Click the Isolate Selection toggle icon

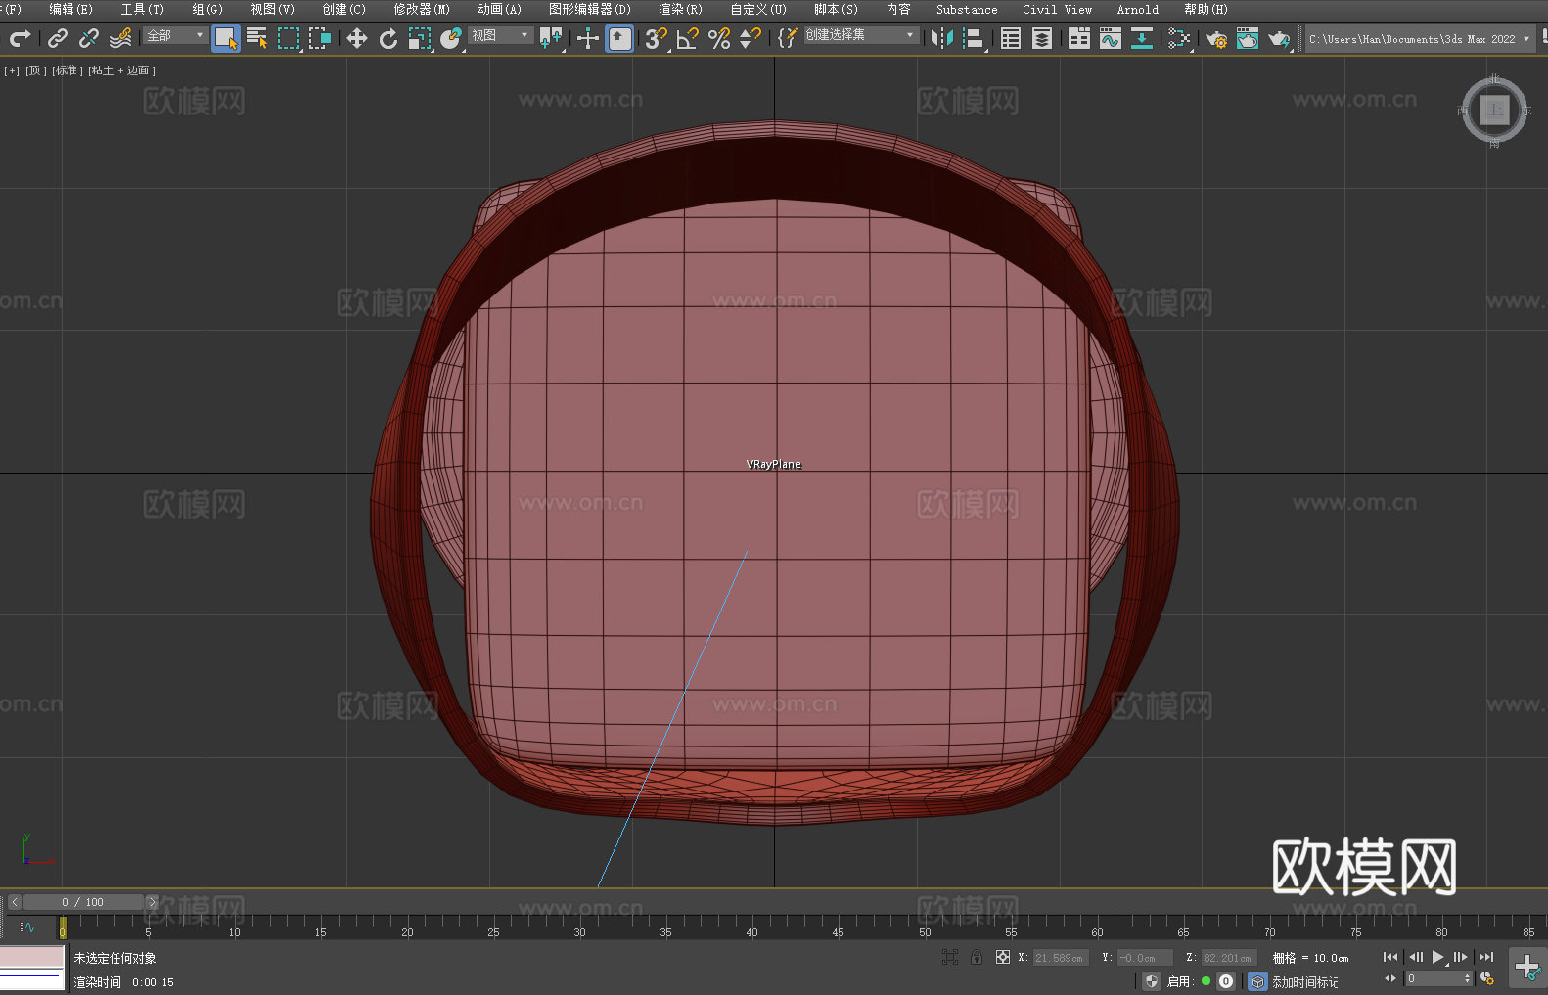coord(949,958)
